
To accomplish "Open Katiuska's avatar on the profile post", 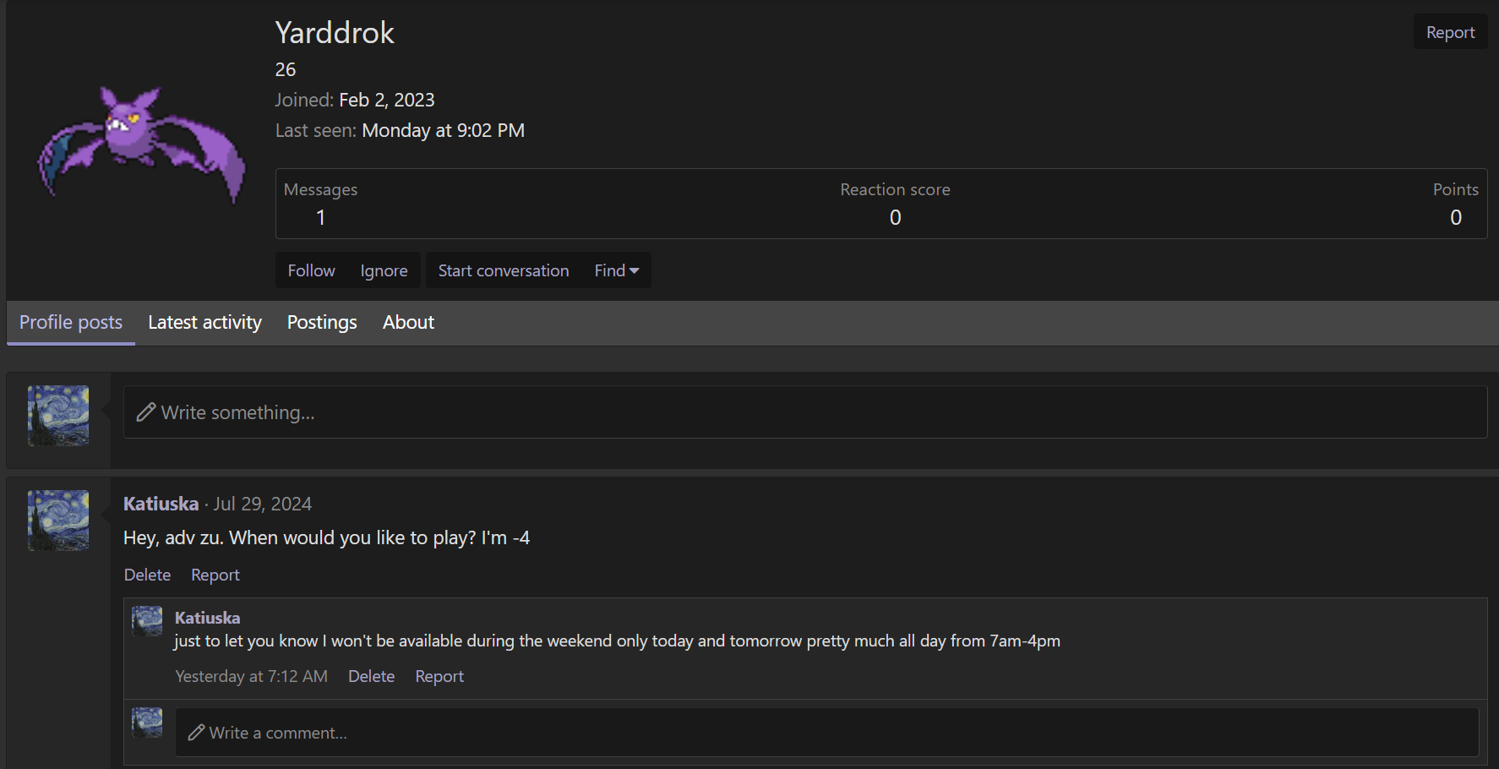I will click(58, 521).
